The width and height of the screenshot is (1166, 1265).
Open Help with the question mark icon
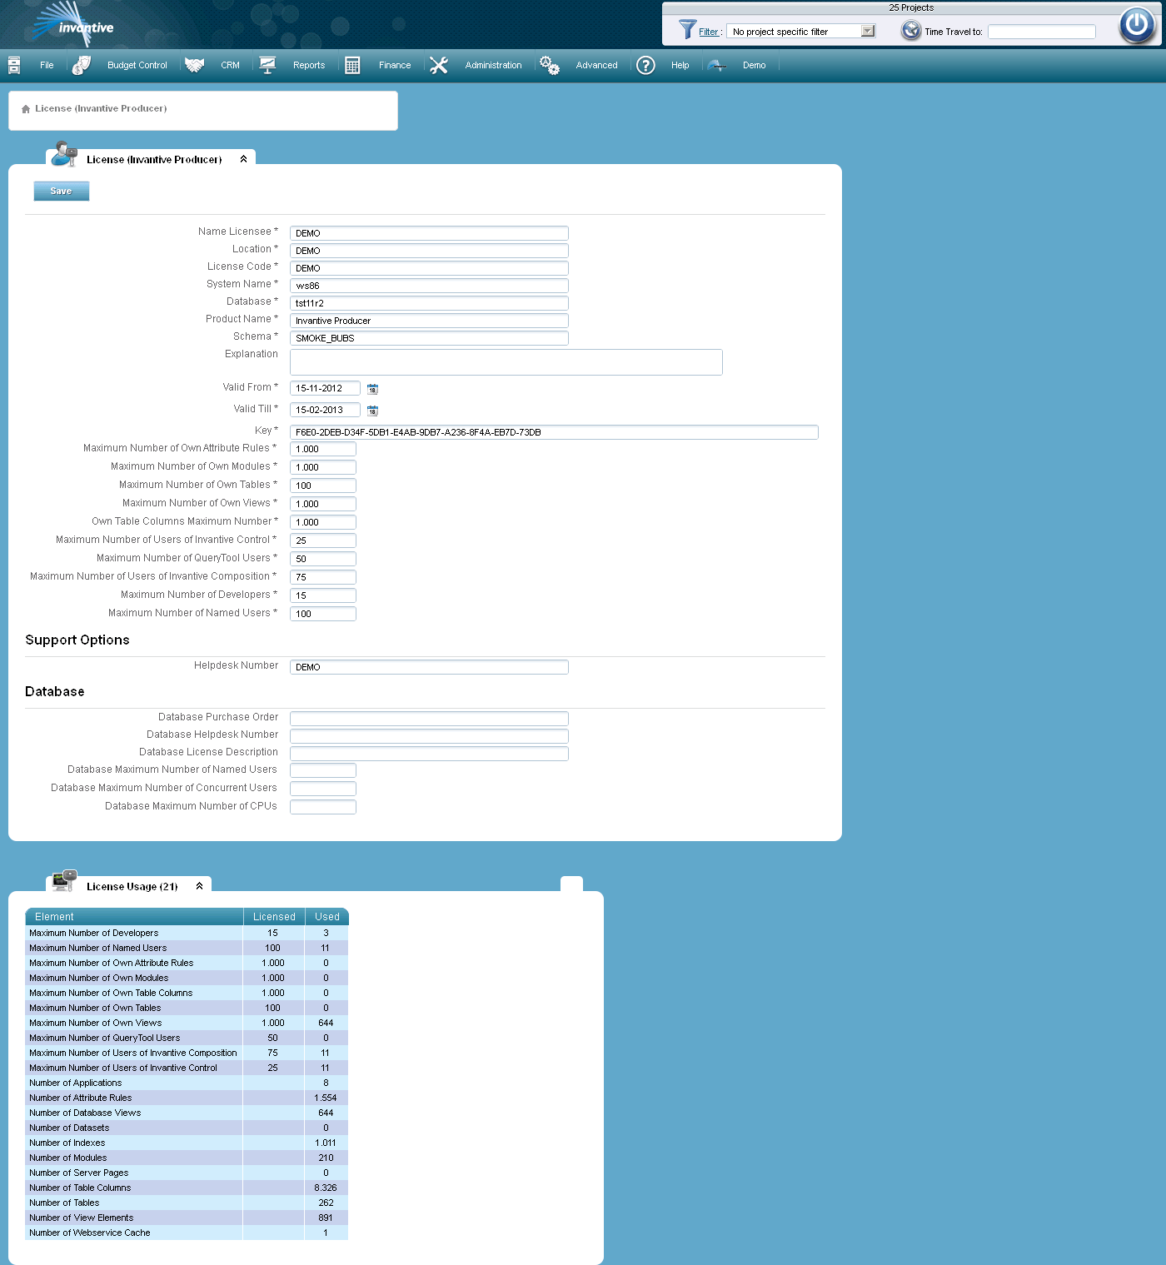(645, 65)
